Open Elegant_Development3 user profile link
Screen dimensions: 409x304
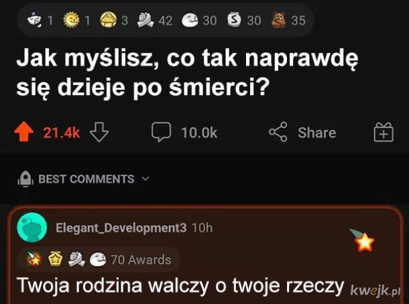coord(121,228)
